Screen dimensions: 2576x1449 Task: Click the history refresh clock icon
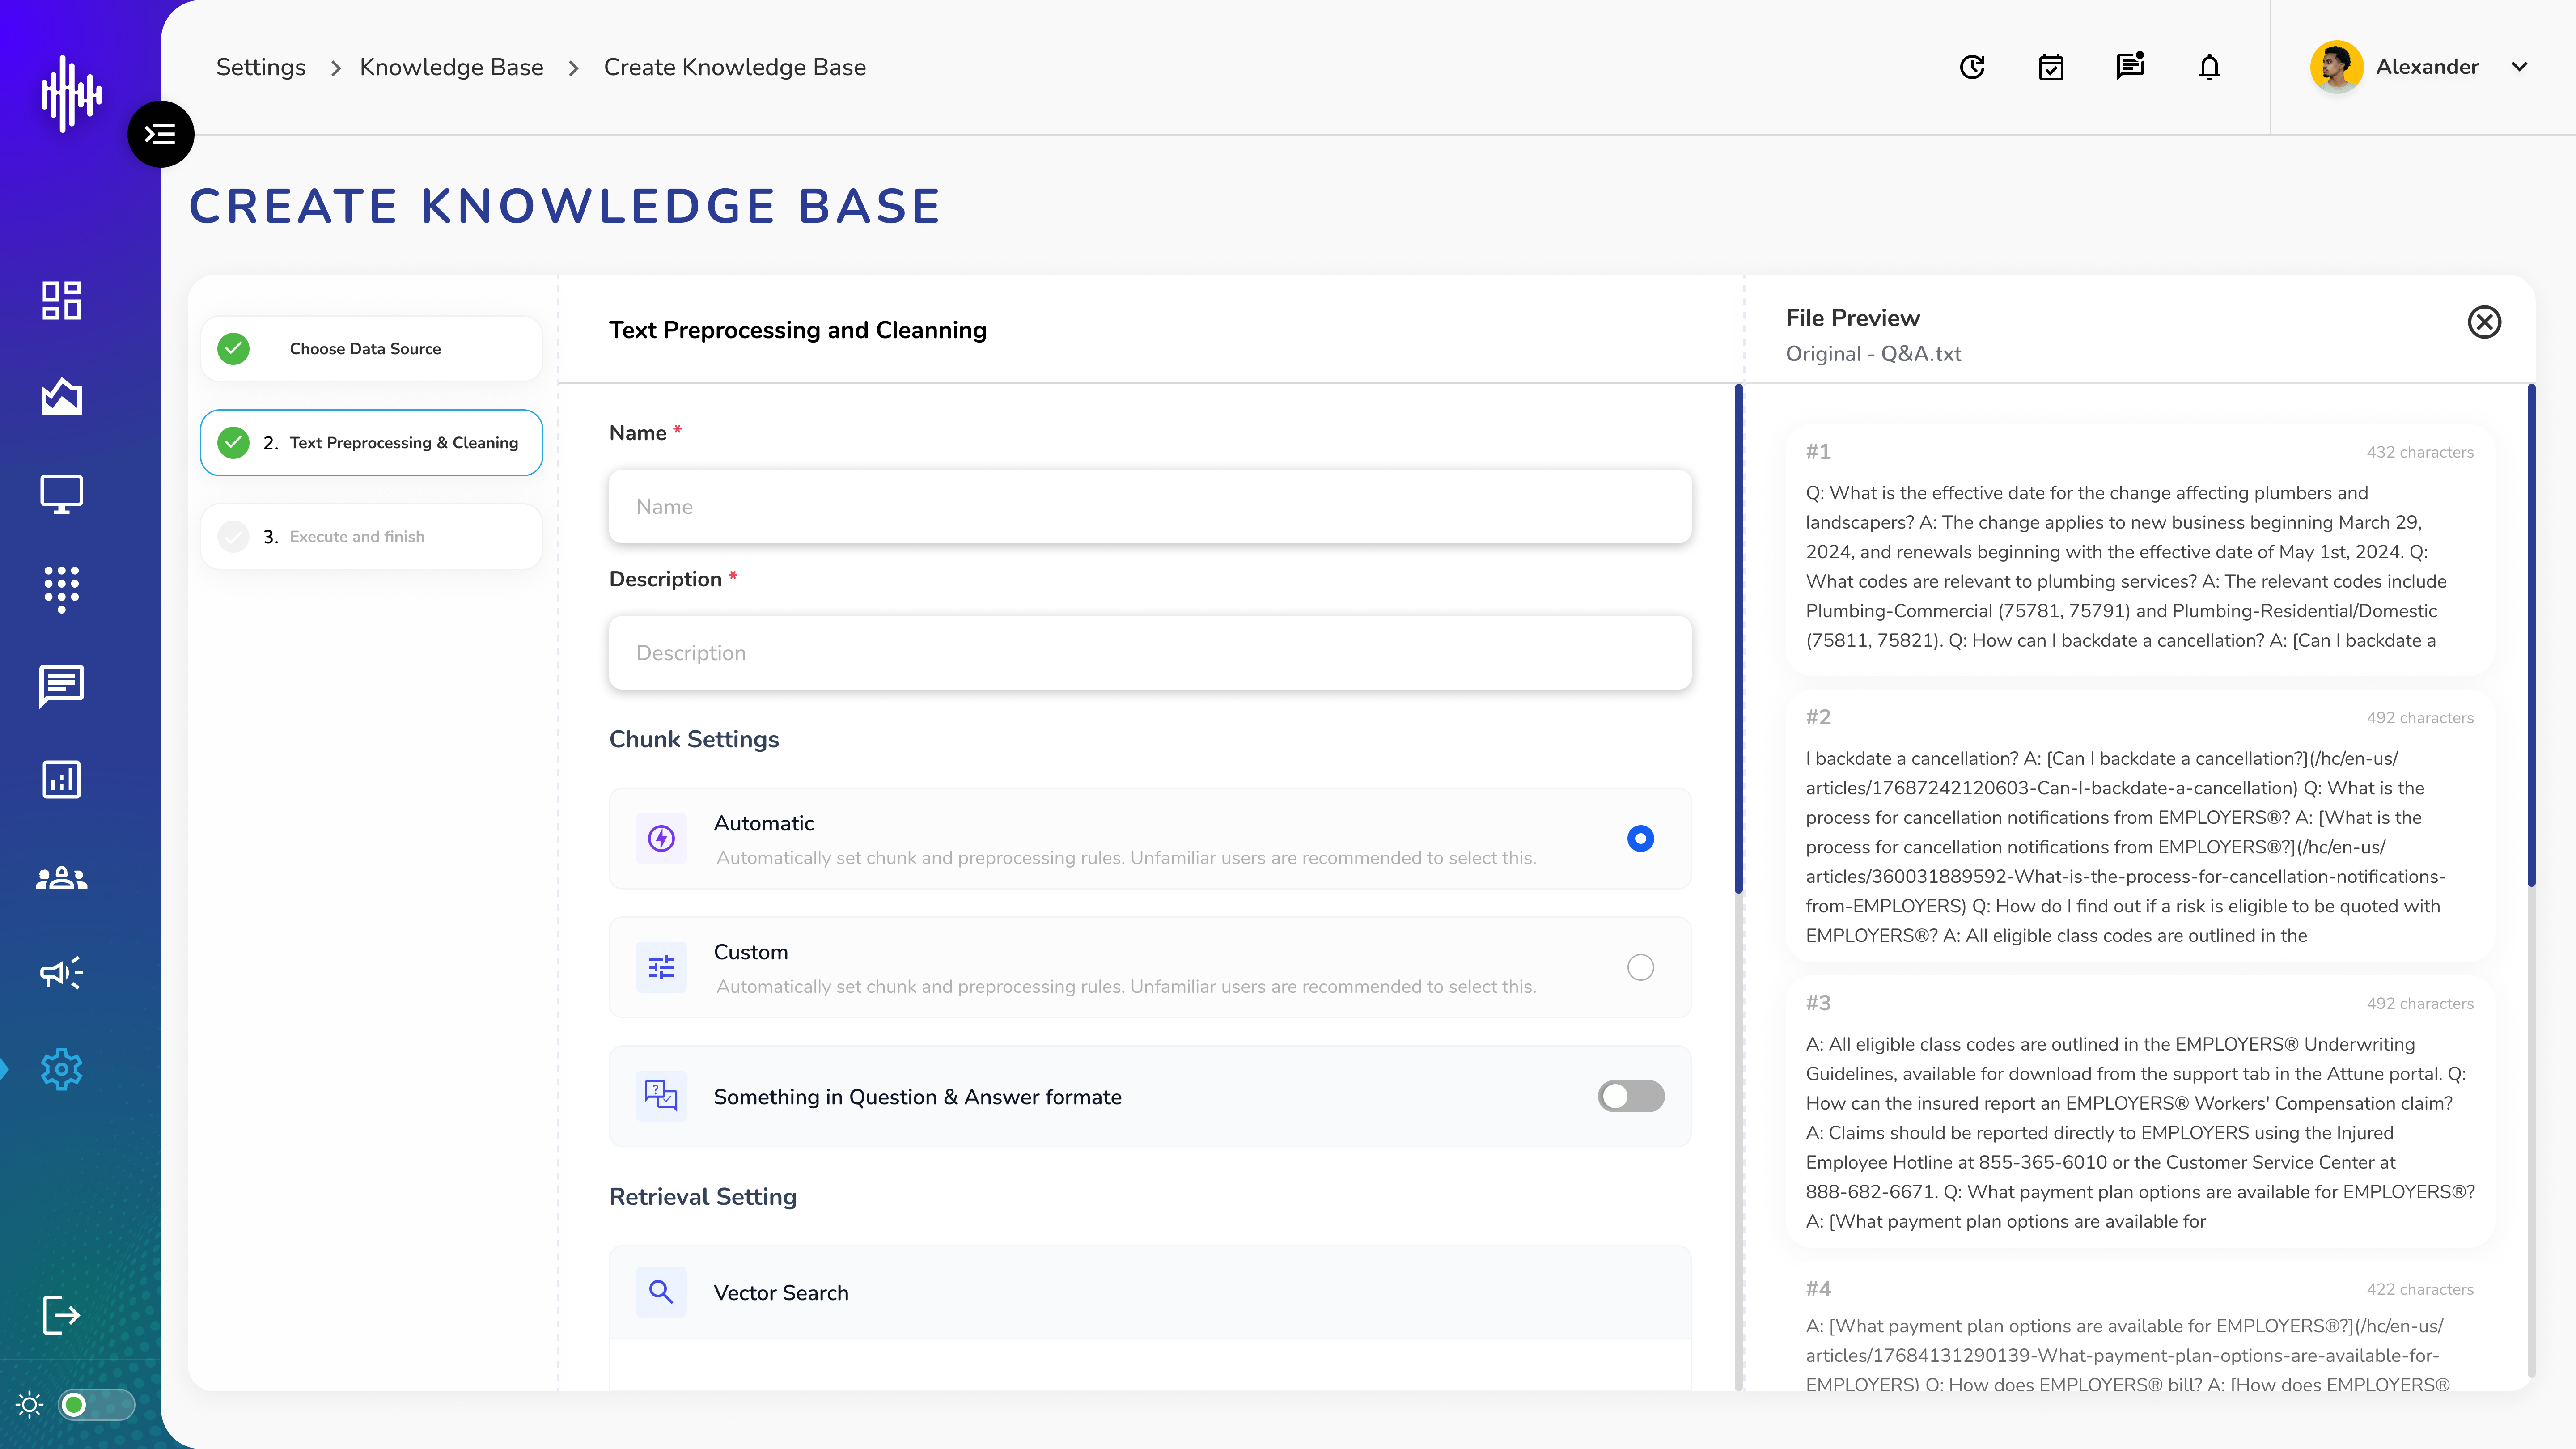point(1972,67)
